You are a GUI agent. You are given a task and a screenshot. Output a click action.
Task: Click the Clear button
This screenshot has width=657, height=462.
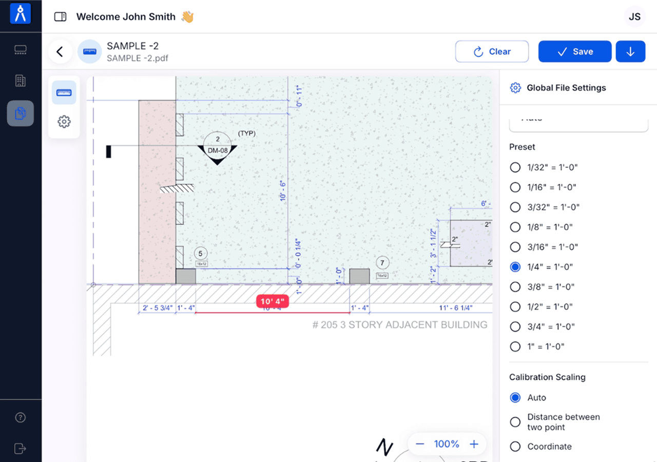(x=492, y=51)
